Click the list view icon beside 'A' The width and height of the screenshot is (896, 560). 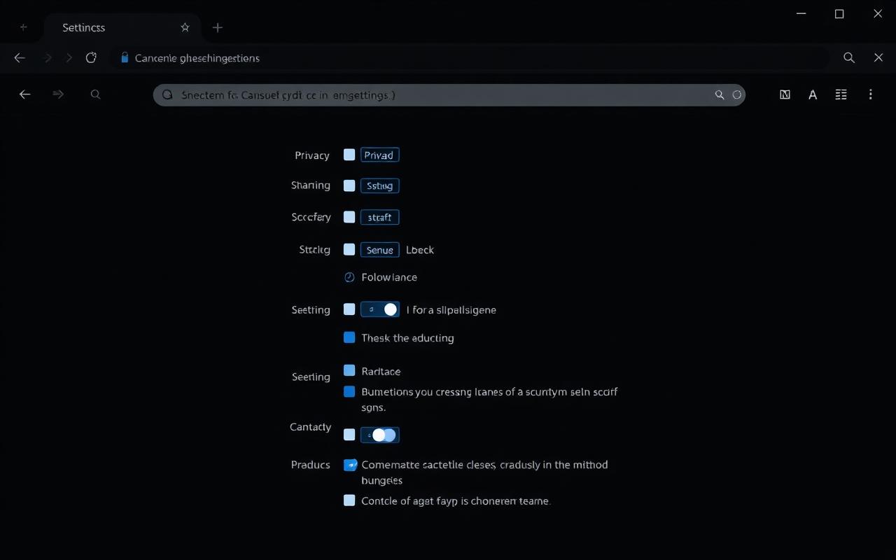tap(841, 94)
